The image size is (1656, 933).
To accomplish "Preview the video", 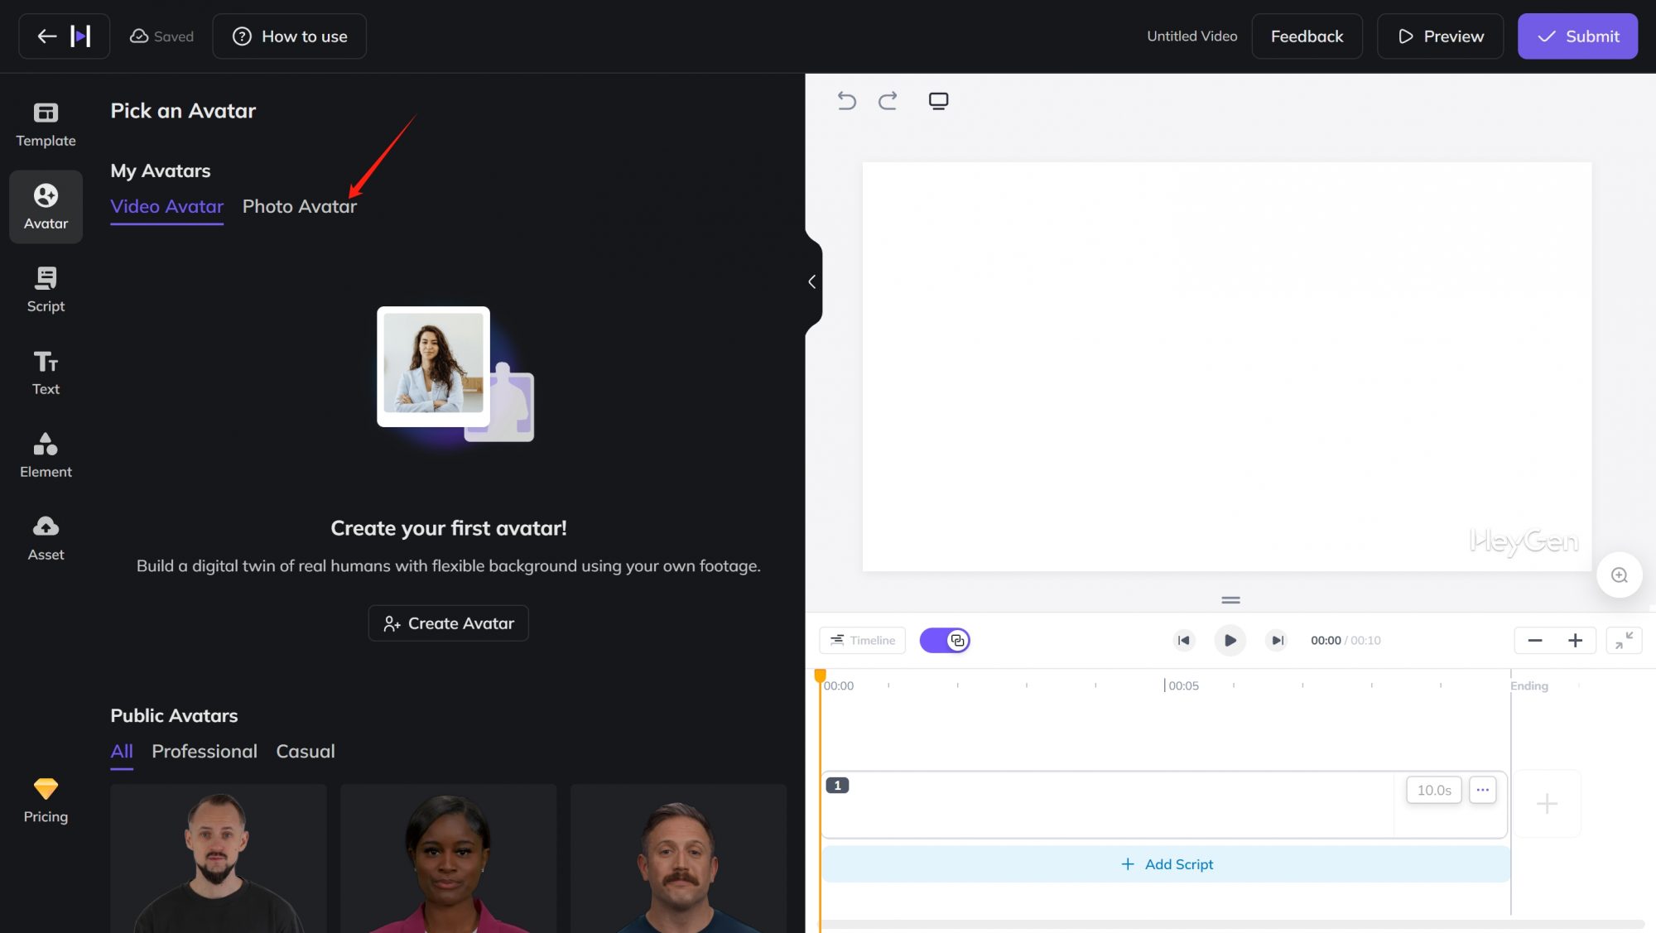I will pos(1440,36).
